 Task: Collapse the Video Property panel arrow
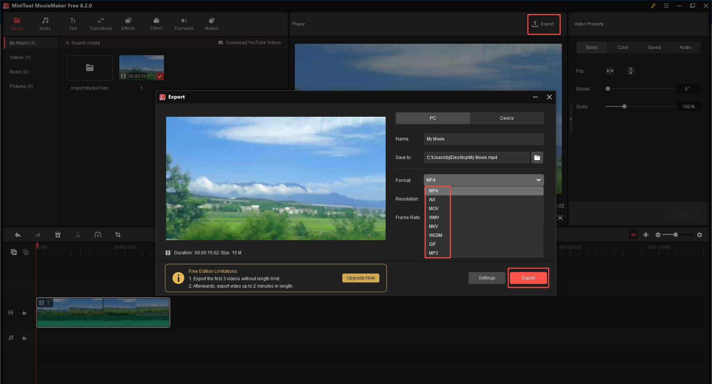[x=571, y=119]
